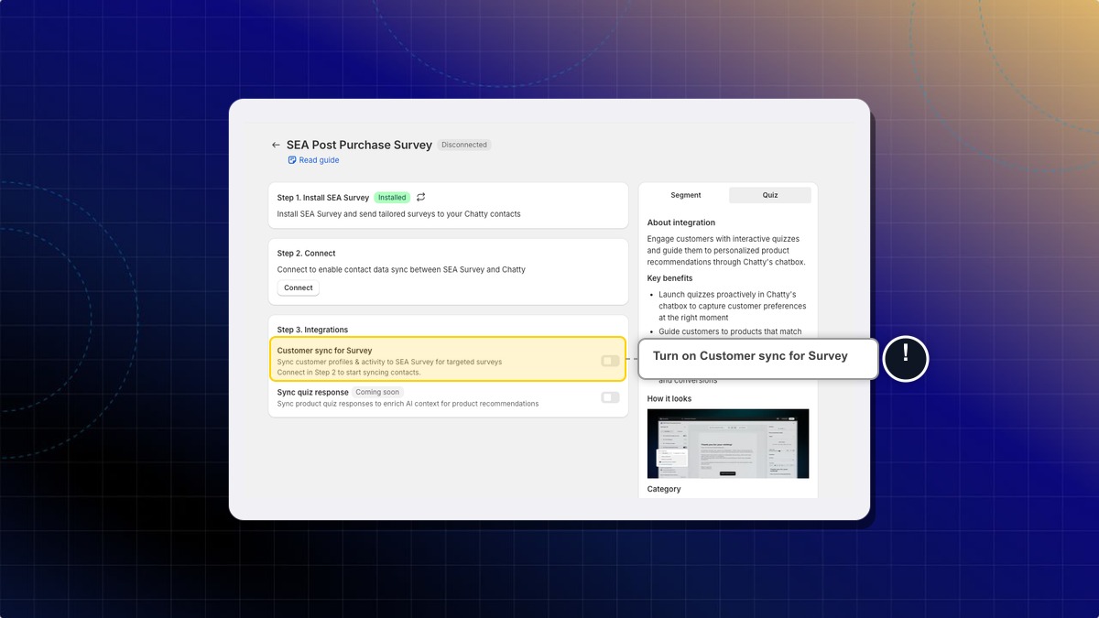Switch to the Quiz tab
The image size is (1099, 618).
tap(770, 195)
